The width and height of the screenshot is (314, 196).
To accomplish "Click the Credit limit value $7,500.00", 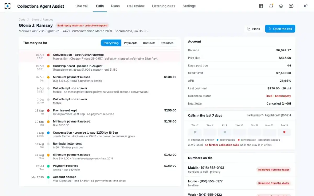I will 283,73.
